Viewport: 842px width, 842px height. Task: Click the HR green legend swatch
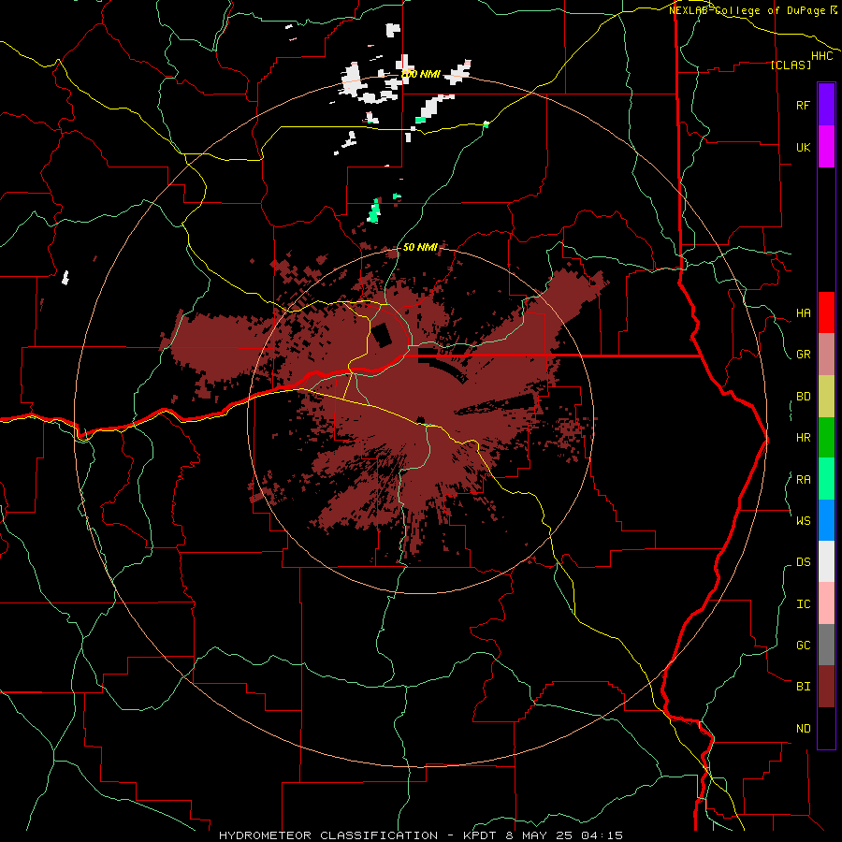[826, 438]
